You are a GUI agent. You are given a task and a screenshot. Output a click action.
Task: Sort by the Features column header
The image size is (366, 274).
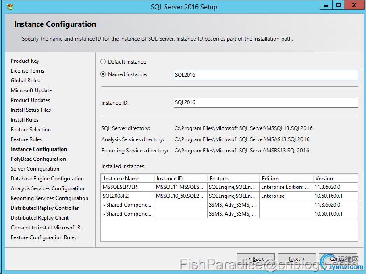click(233, 179)
